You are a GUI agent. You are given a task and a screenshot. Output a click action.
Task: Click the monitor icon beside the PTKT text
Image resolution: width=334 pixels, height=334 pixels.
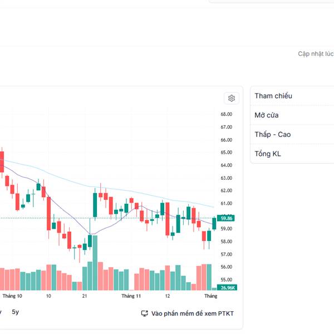coord(145,313)
